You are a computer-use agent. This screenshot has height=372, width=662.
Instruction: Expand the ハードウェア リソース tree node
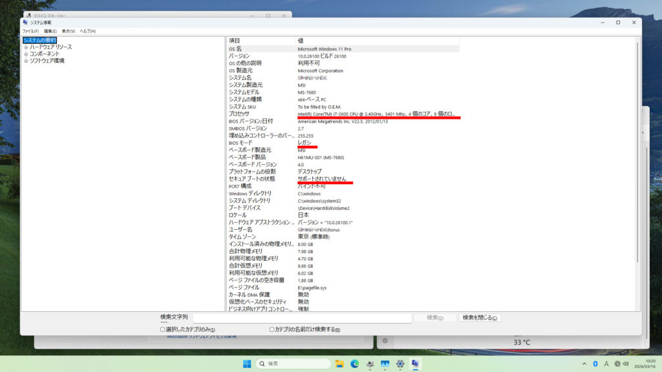point(26,47)
